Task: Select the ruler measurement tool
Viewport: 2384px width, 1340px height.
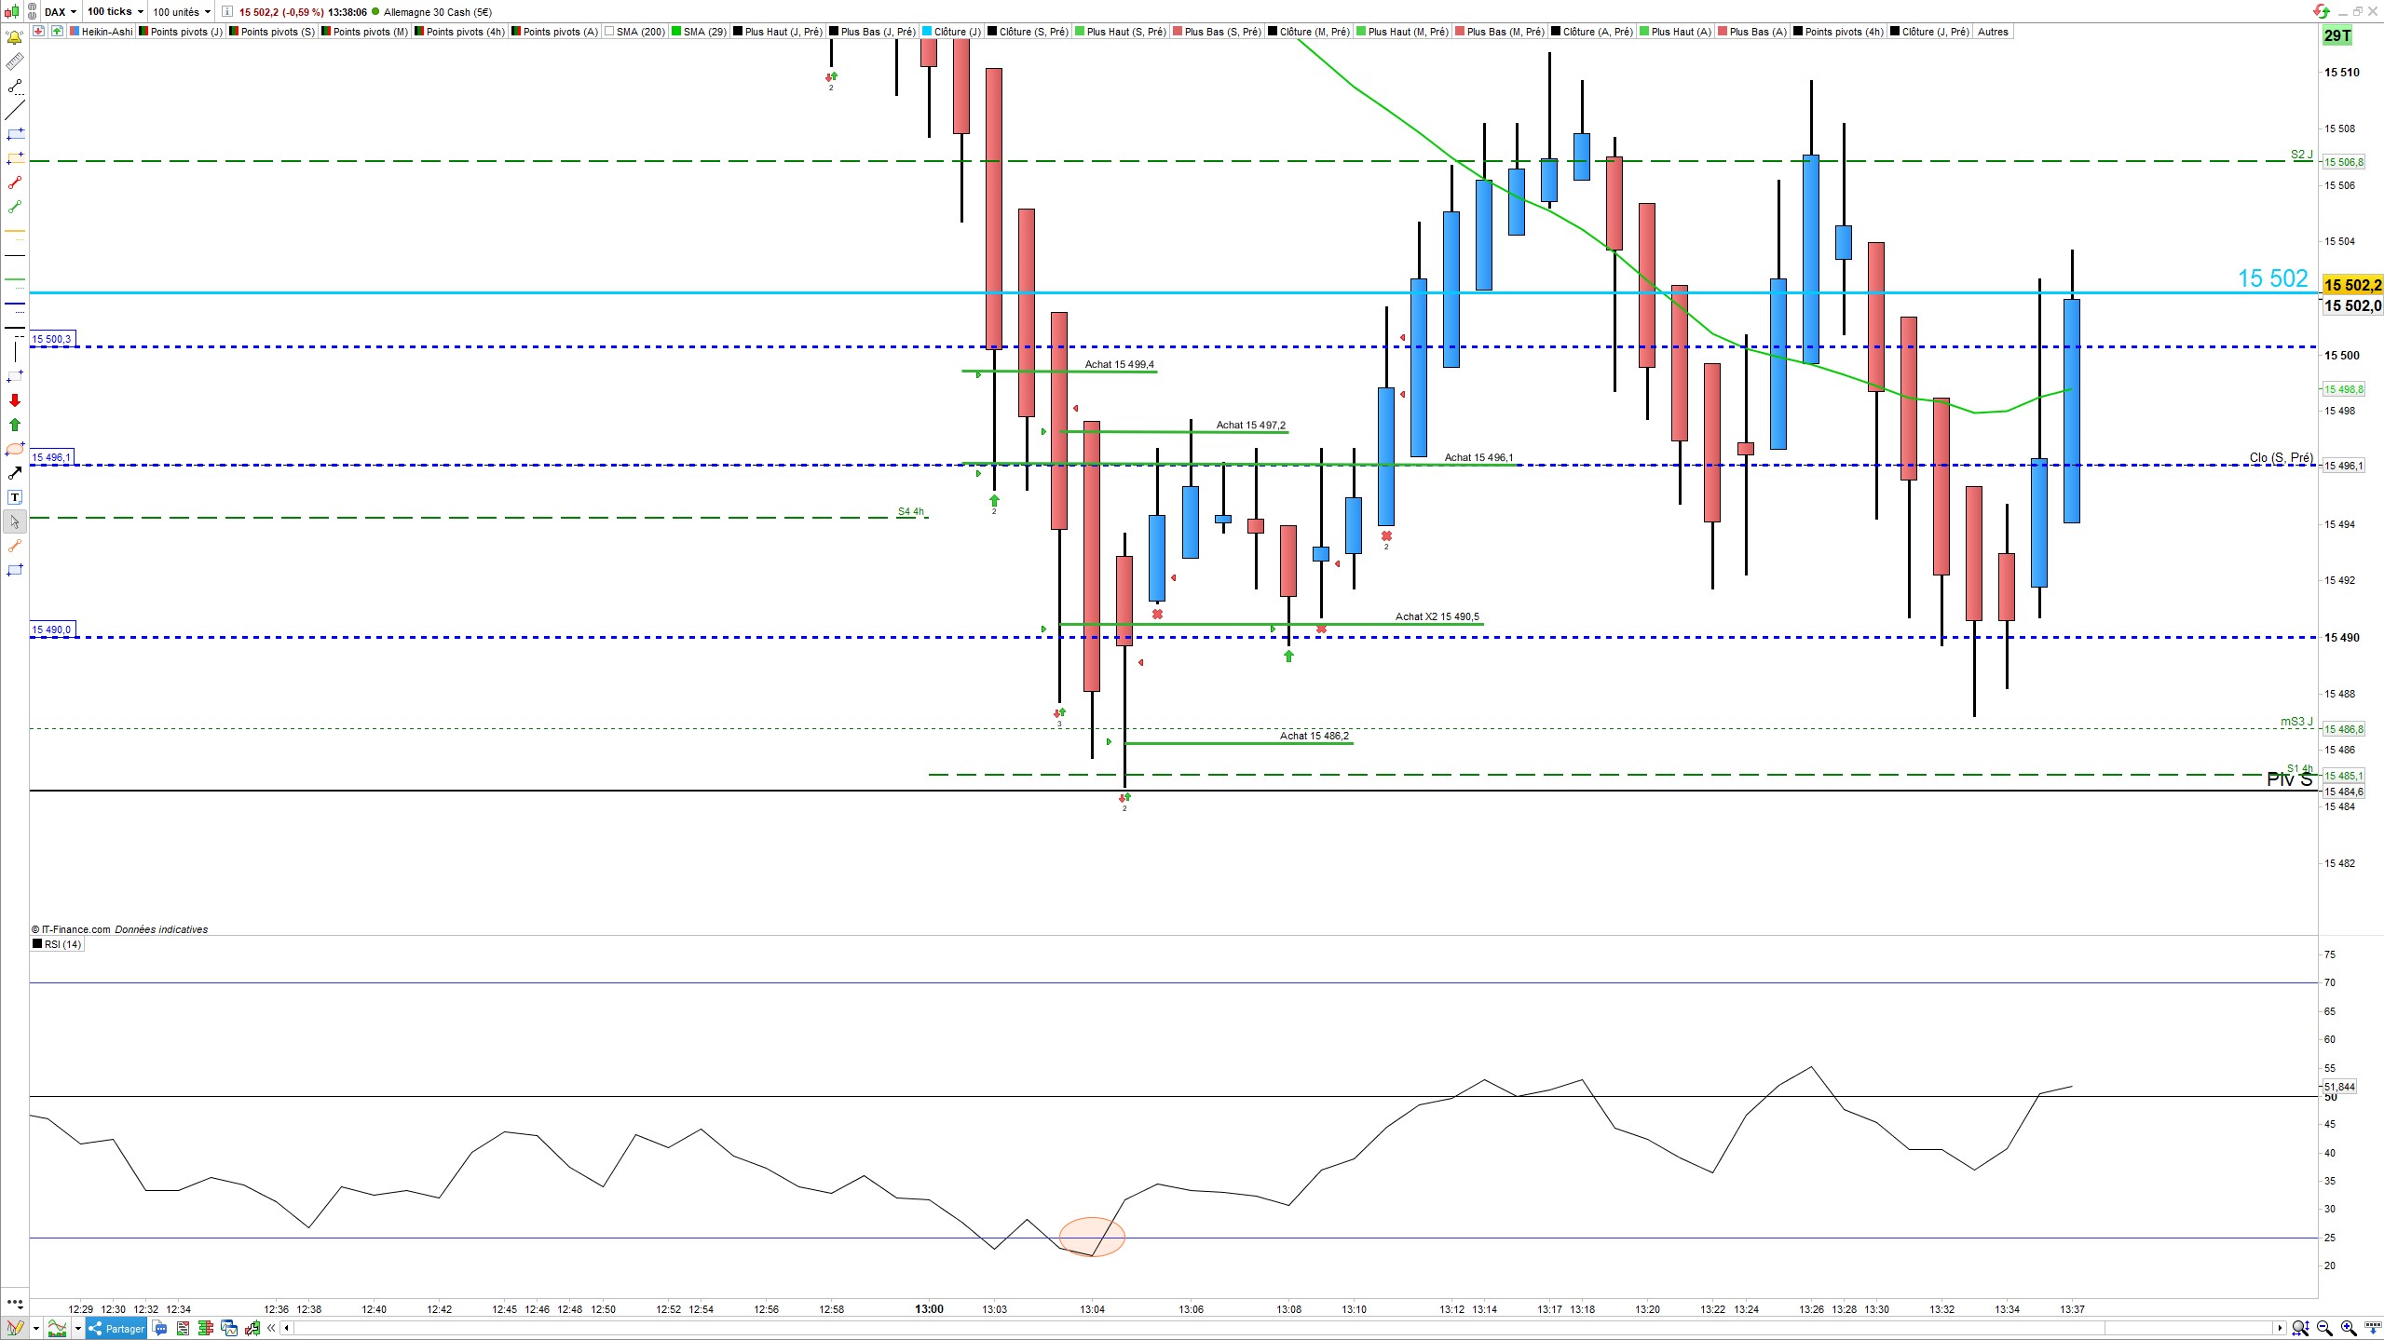Action: (15, 62)
